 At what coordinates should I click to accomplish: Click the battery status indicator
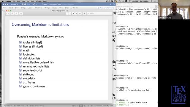tap(135, 1)
